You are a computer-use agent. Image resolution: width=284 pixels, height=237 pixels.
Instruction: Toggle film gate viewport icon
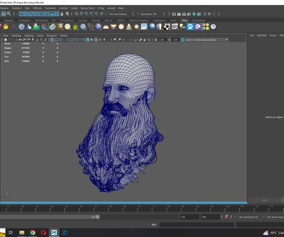(56, 40)
